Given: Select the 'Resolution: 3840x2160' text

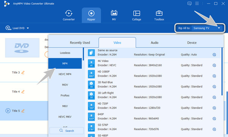Looking at the screenshot, I should point(148,65).
